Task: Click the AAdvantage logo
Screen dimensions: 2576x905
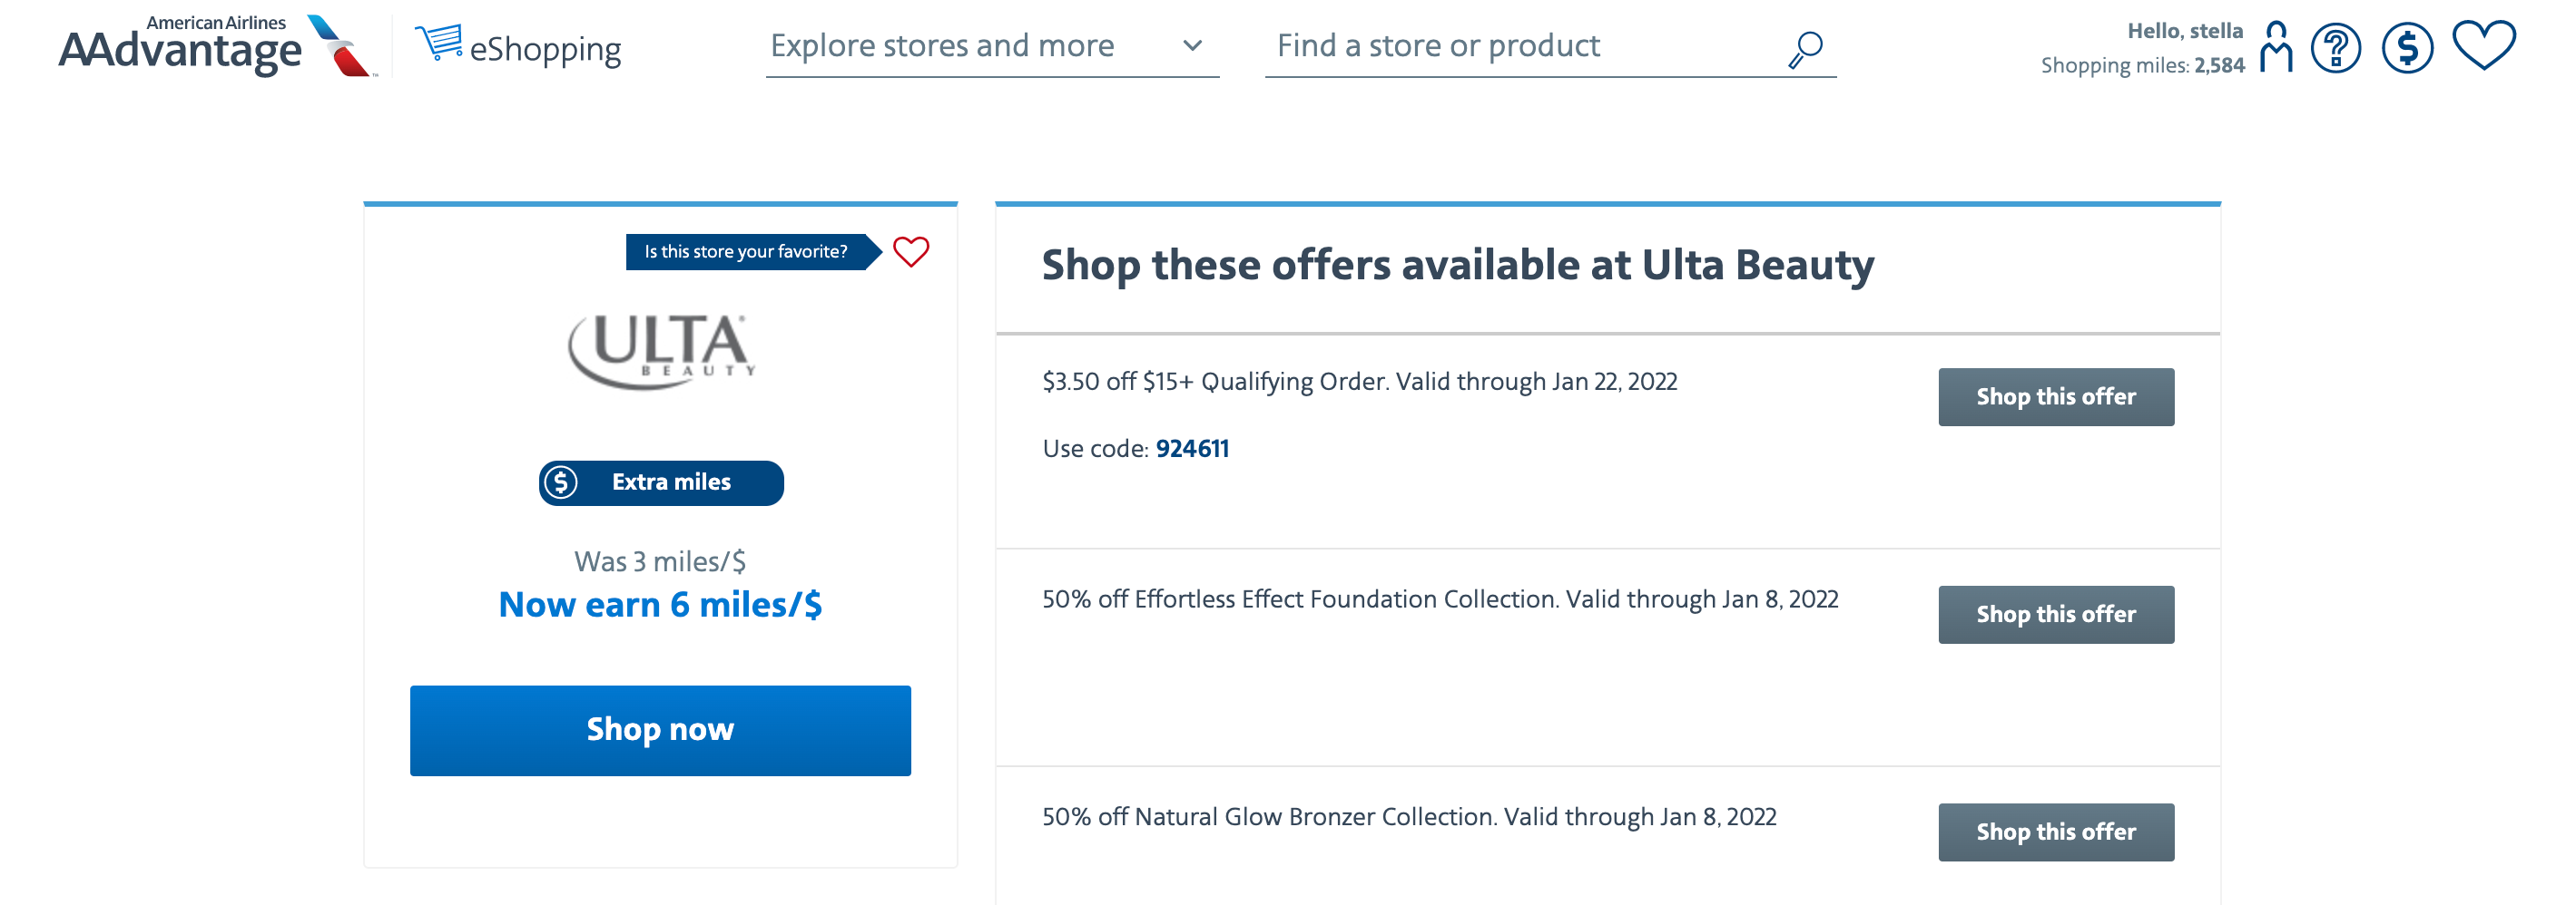Action: point(218,46)
